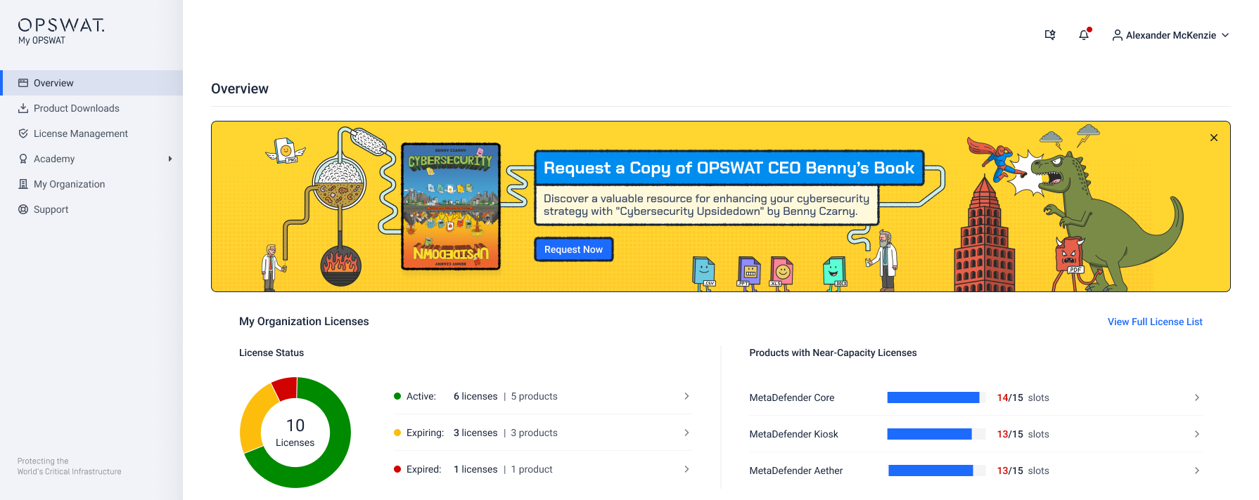Image resolution: width=1259 pixels, height=500 pixels.
Task: Expand the Expired licenses row chevron
Action: 686,469
